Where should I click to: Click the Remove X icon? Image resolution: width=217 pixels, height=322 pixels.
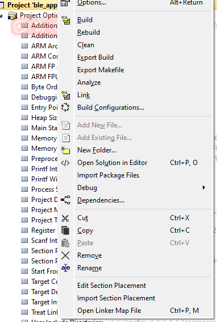[x=65, y=255]
